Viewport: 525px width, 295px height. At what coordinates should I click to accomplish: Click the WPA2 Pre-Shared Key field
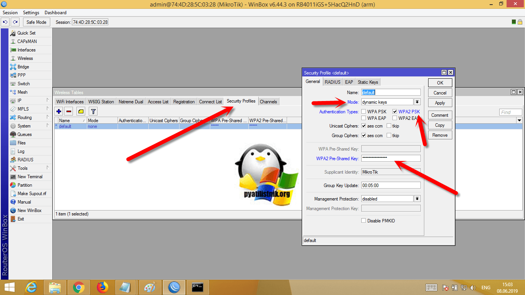[391, 158]
